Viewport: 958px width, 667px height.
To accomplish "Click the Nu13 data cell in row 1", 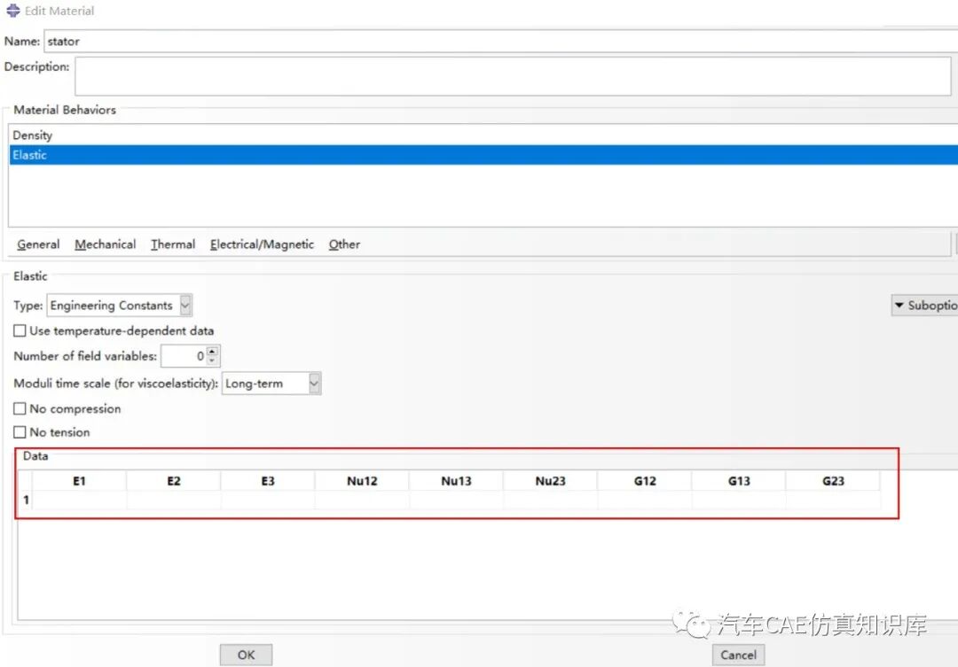I will (456, 500).
